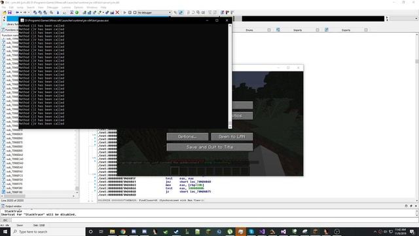
Task: Click the last 'Method ()V has been called' console line
Action: 41,124
